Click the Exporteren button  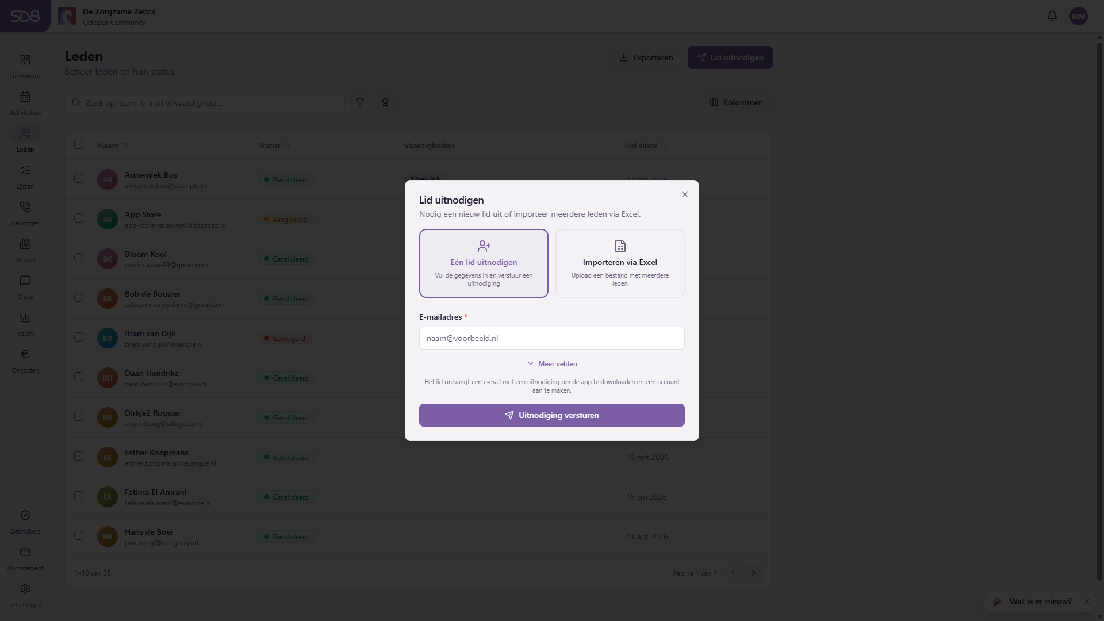click(x=646, y=57)
